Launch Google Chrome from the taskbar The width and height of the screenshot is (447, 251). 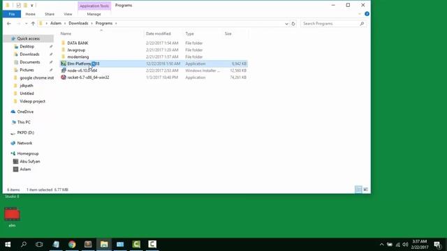coord(72,245)
